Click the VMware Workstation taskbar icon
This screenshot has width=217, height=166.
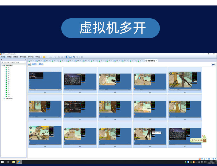(x=19, y=162)
